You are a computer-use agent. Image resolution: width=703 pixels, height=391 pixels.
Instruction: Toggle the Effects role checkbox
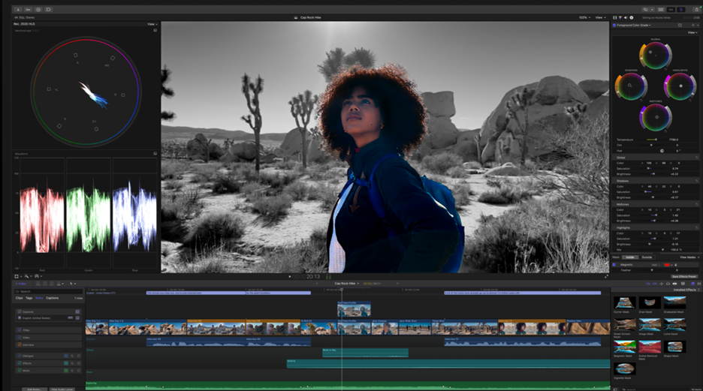(20, 363)
